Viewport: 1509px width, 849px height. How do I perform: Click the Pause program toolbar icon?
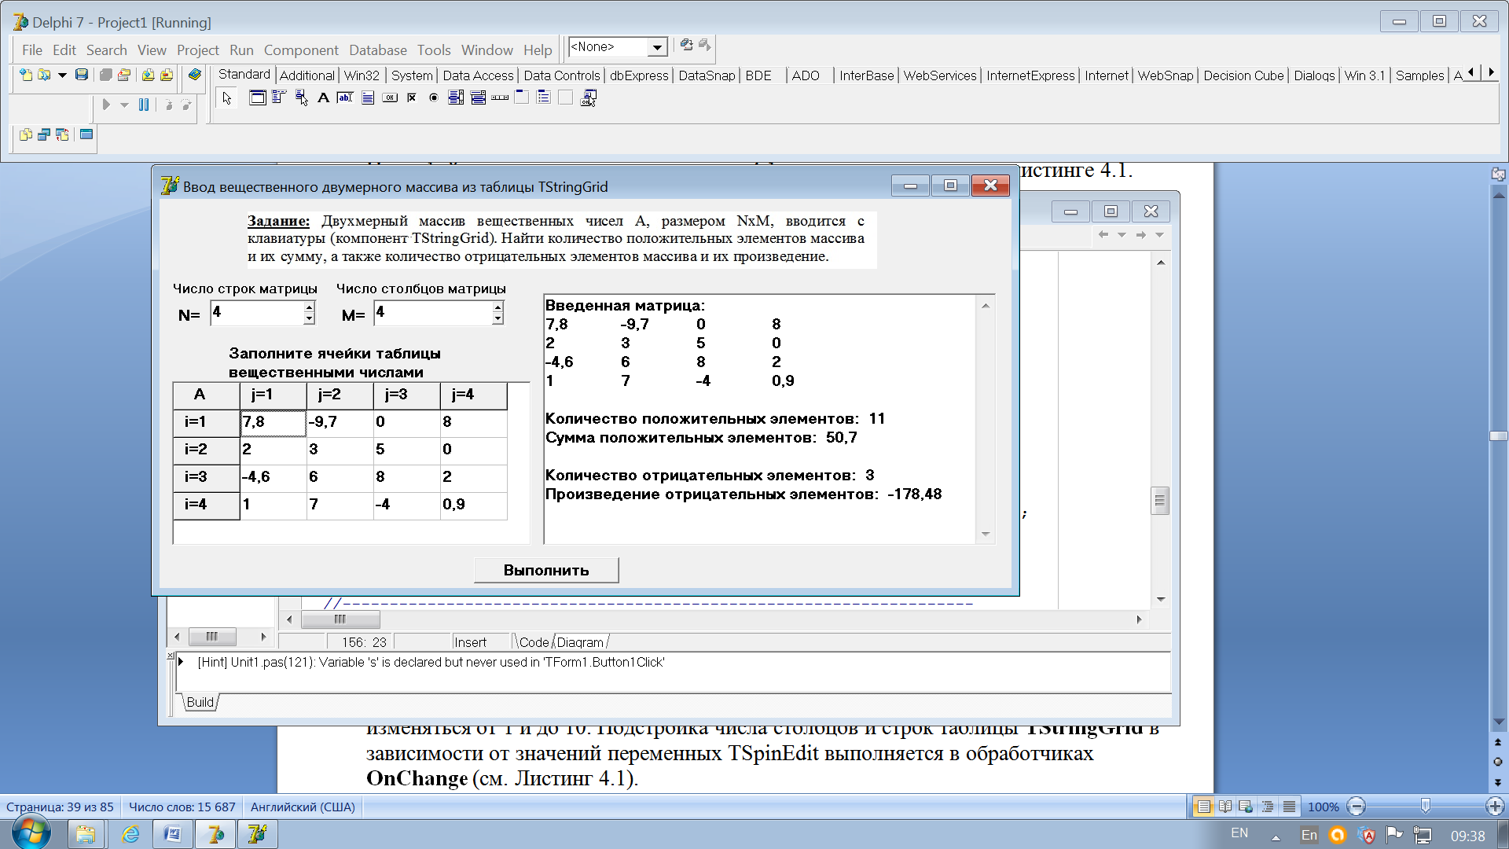point(144,105)
